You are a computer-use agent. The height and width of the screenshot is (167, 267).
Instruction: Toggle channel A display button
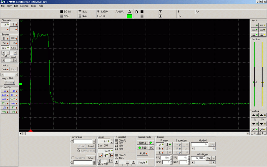coord(5,25)
